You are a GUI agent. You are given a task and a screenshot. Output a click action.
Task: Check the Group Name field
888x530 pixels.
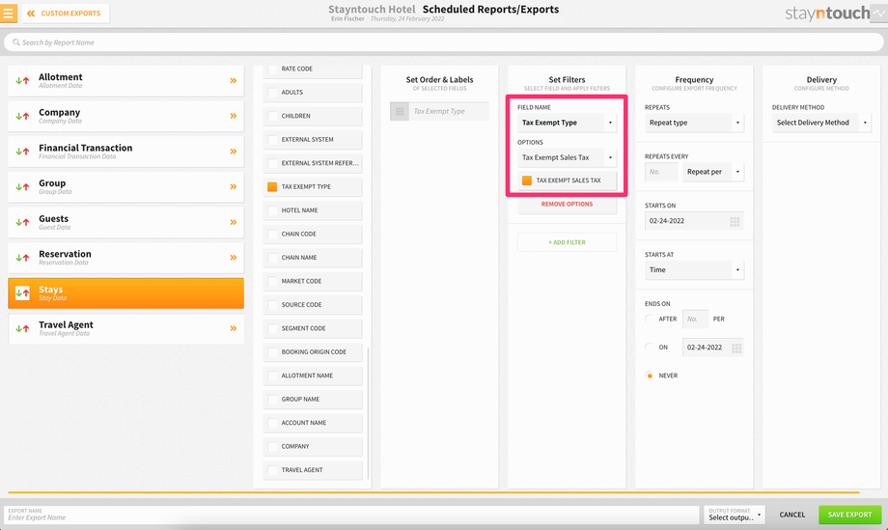click(x=272, y=400)
